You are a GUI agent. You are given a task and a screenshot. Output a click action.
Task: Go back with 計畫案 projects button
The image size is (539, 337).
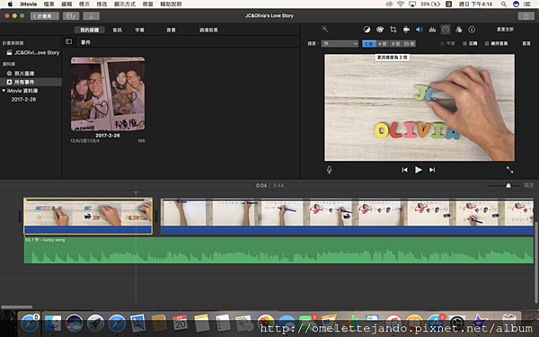coord(45,16)
